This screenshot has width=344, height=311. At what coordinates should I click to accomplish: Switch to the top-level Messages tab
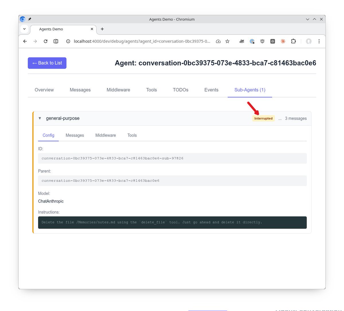click(x=80, y=90)
